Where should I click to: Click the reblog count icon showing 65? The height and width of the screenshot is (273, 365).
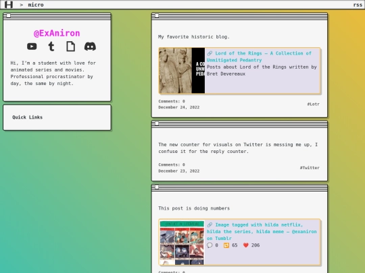226,245
